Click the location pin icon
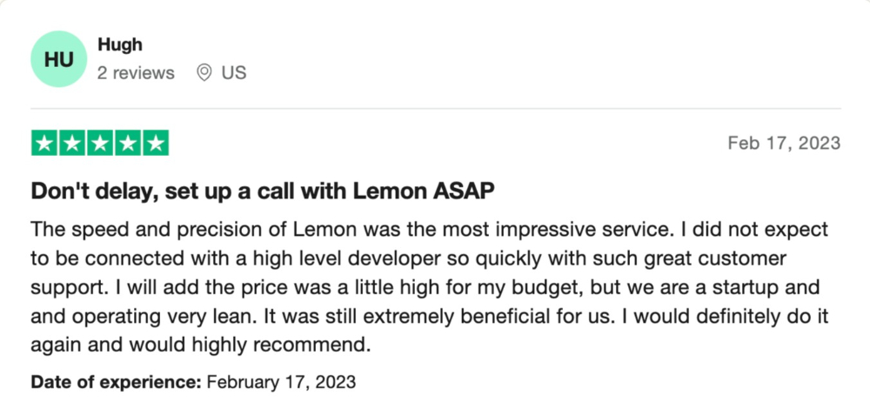 point(204,73)
